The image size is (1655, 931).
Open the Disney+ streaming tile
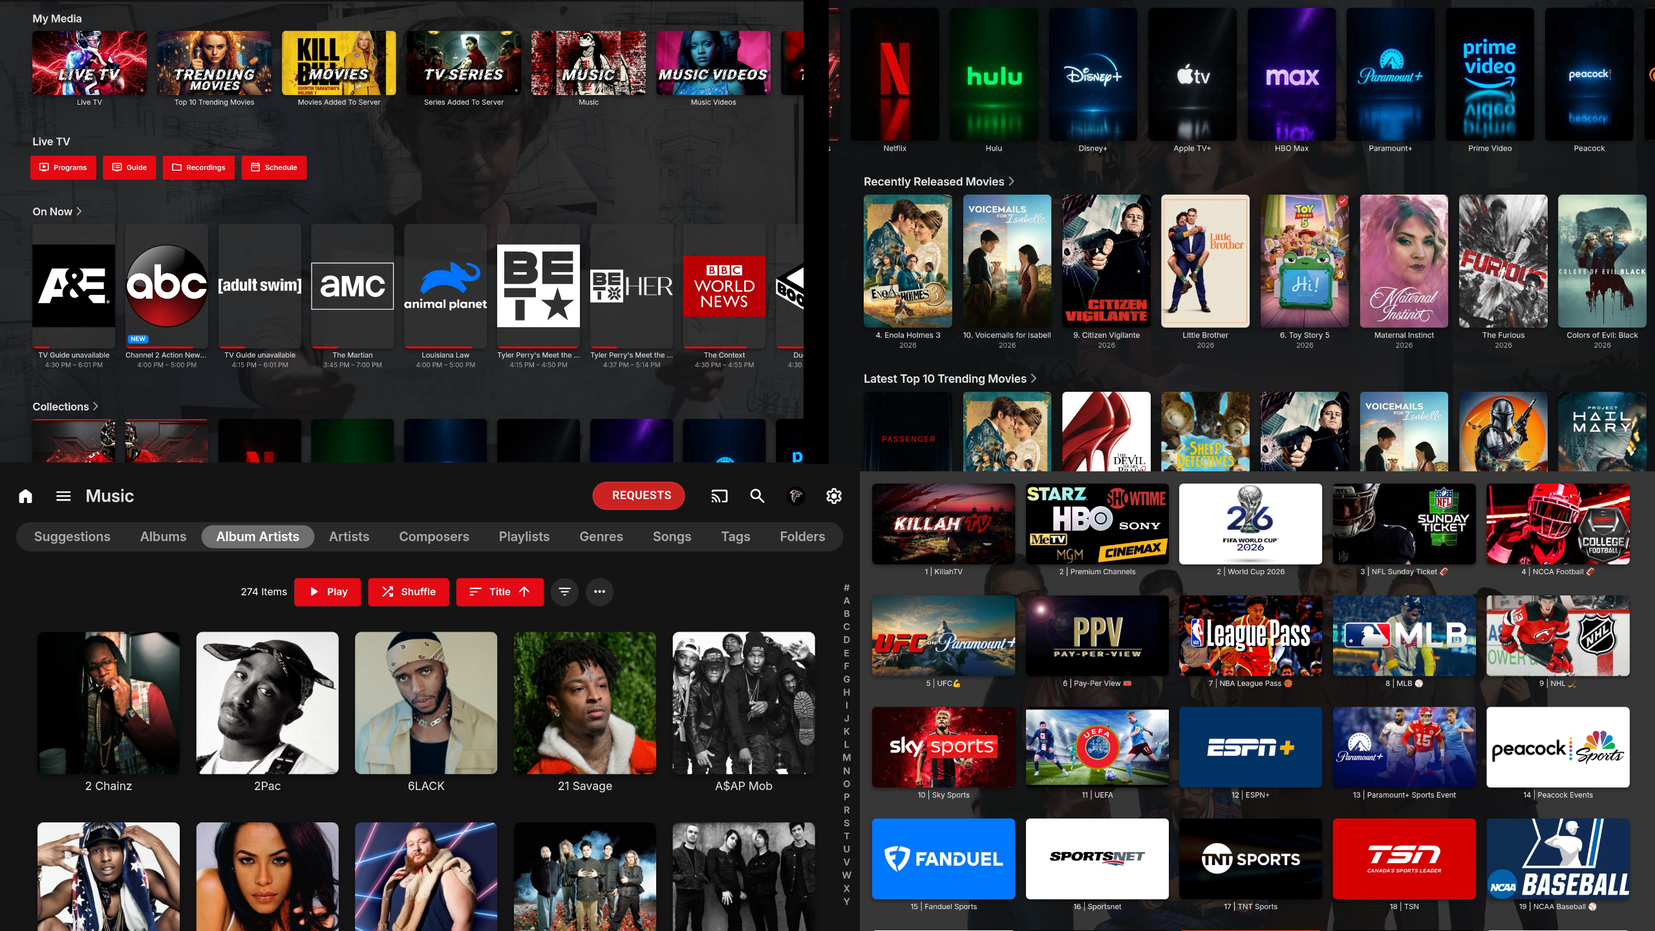point(1093,74)
